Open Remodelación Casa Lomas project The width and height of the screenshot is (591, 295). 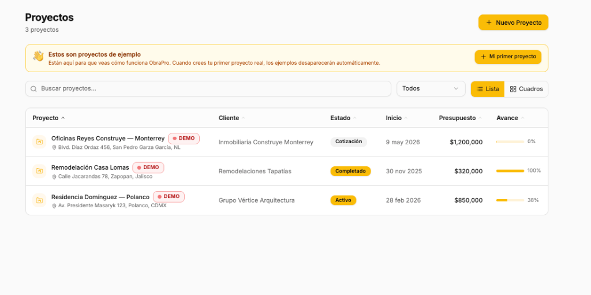pyautogui.click(x=90, y=167)
